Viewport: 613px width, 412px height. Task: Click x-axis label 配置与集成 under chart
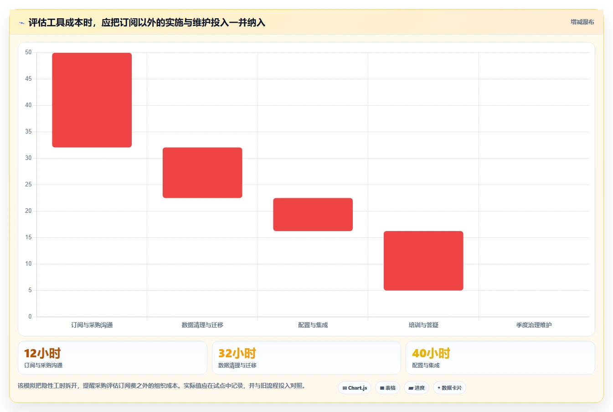point(313,325)
